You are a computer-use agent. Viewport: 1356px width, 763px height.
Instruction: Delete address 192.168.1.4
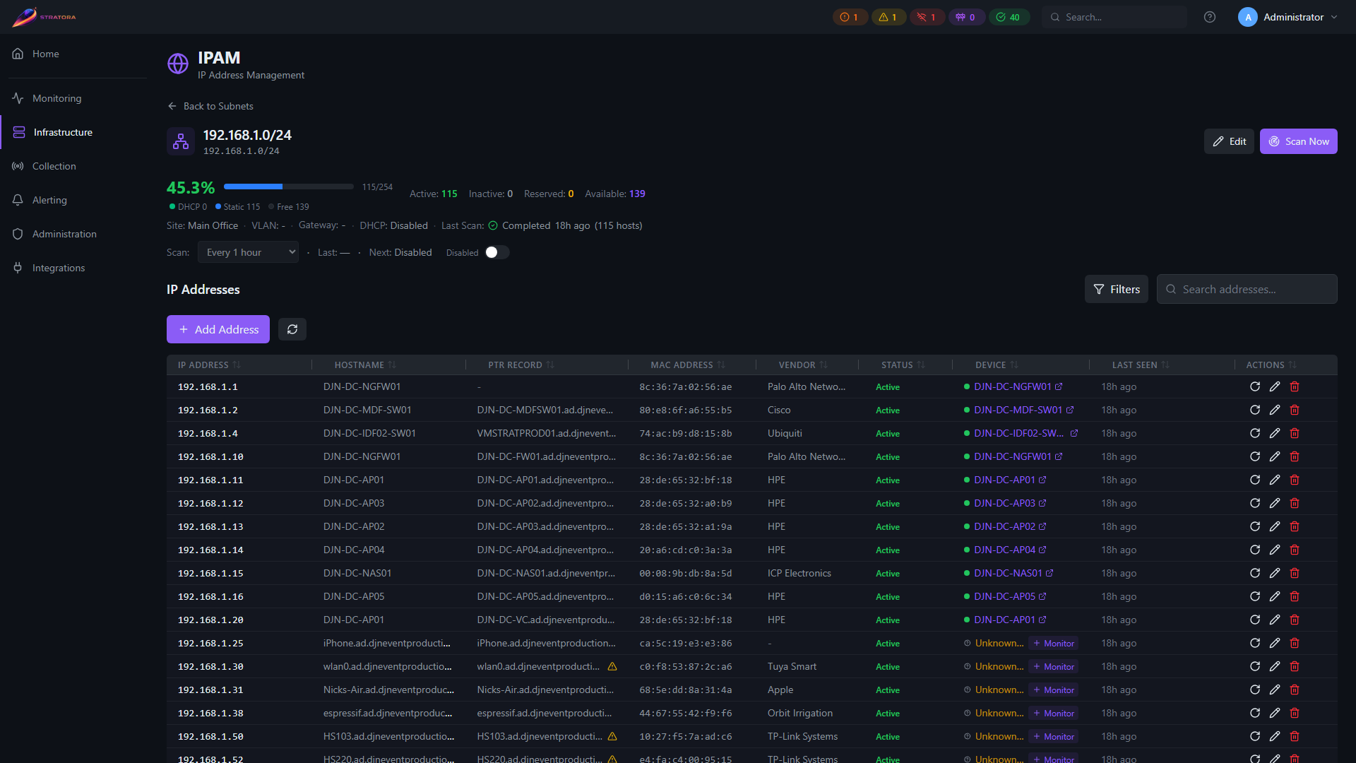(x=1295, y=433)
